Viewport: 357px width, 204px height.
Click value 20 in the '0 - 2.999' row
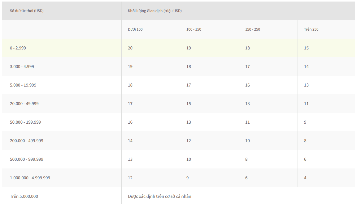(130, 48)
